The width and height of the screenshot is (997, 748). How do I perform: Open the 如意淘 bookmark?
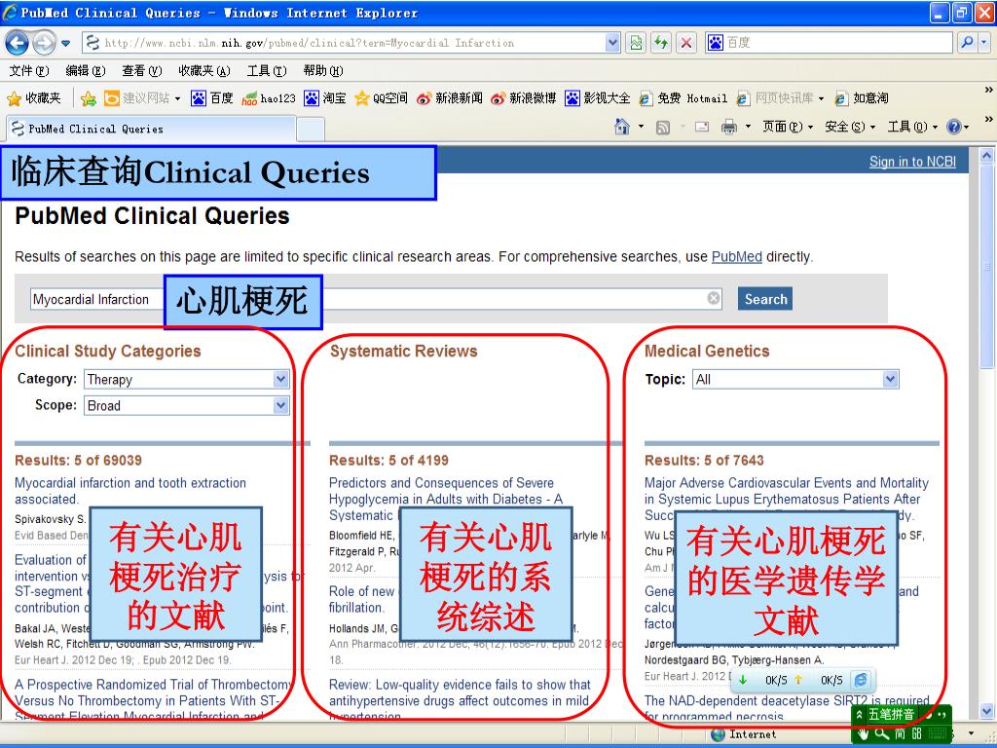pyautogui.click(x=862, y=98)
